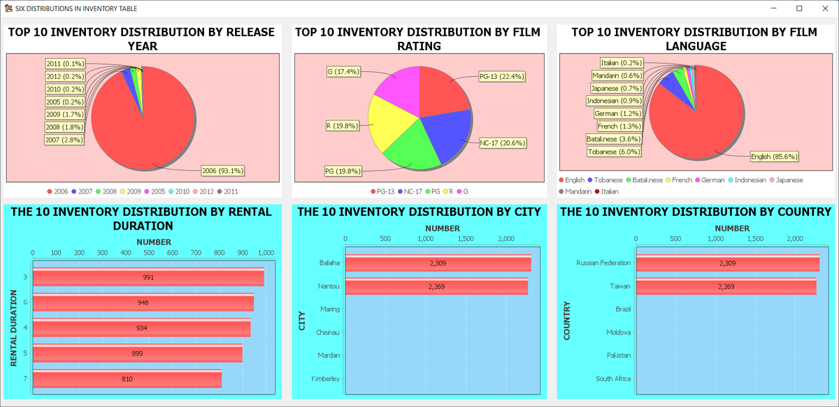Click the 'Mardan' city axis label
The width and height of the screenshot is (839, 407).
coord(329,355)
